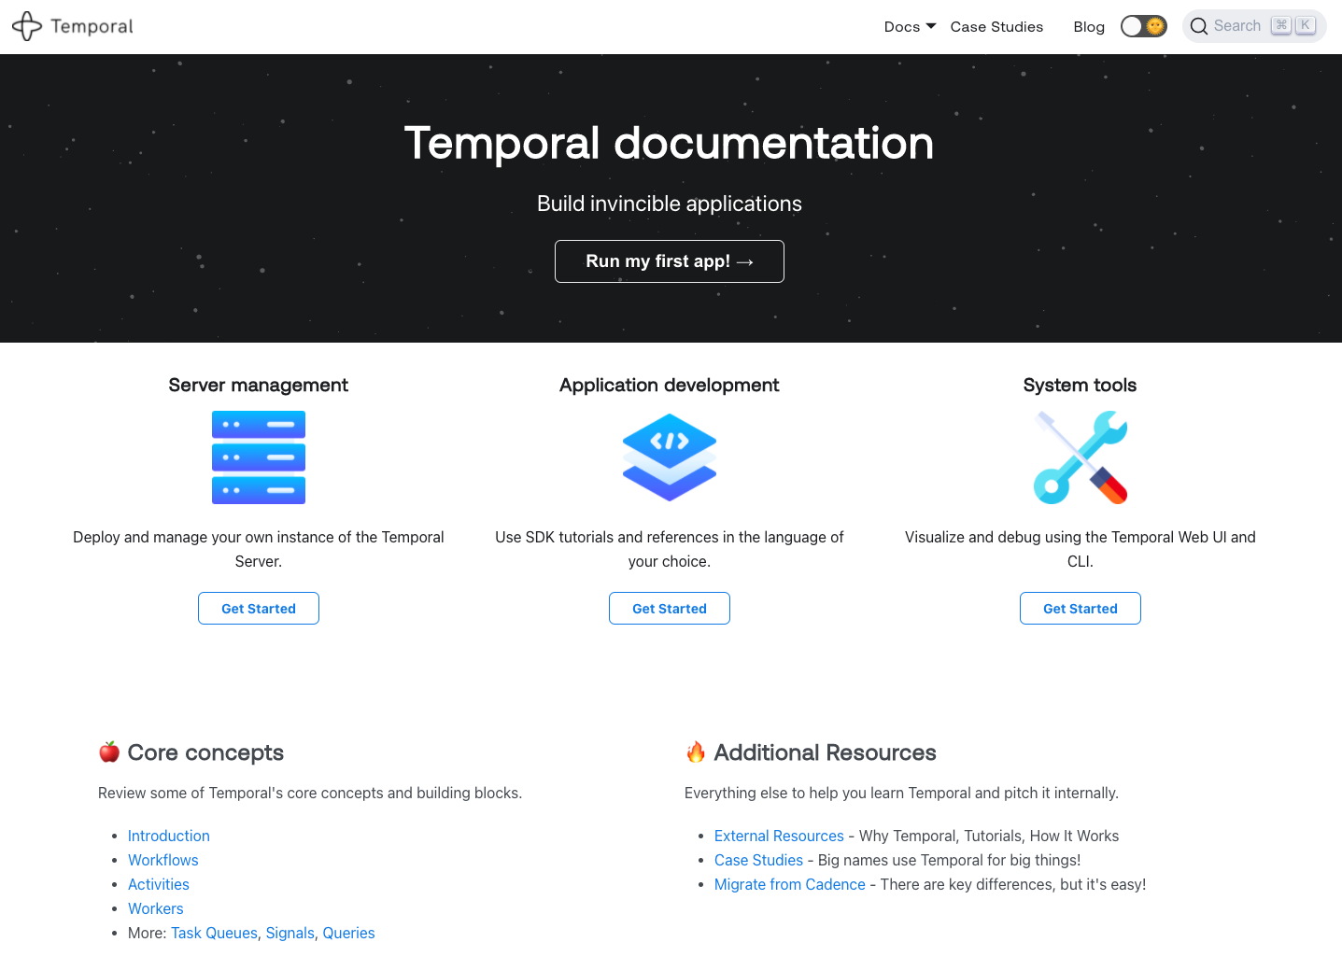This screenshot has width=1342, height=956.
Task: Get Started with Application development
Action: point(670,609)
